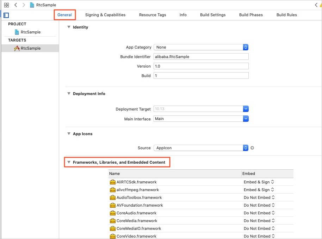Collapse the App Icons section
Image resolution: width=322 pixels, height=239 pixels.
pos(69,134)
